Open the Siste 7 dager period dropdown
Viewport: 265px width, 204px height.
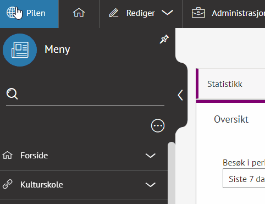click(x=244, y=179)
